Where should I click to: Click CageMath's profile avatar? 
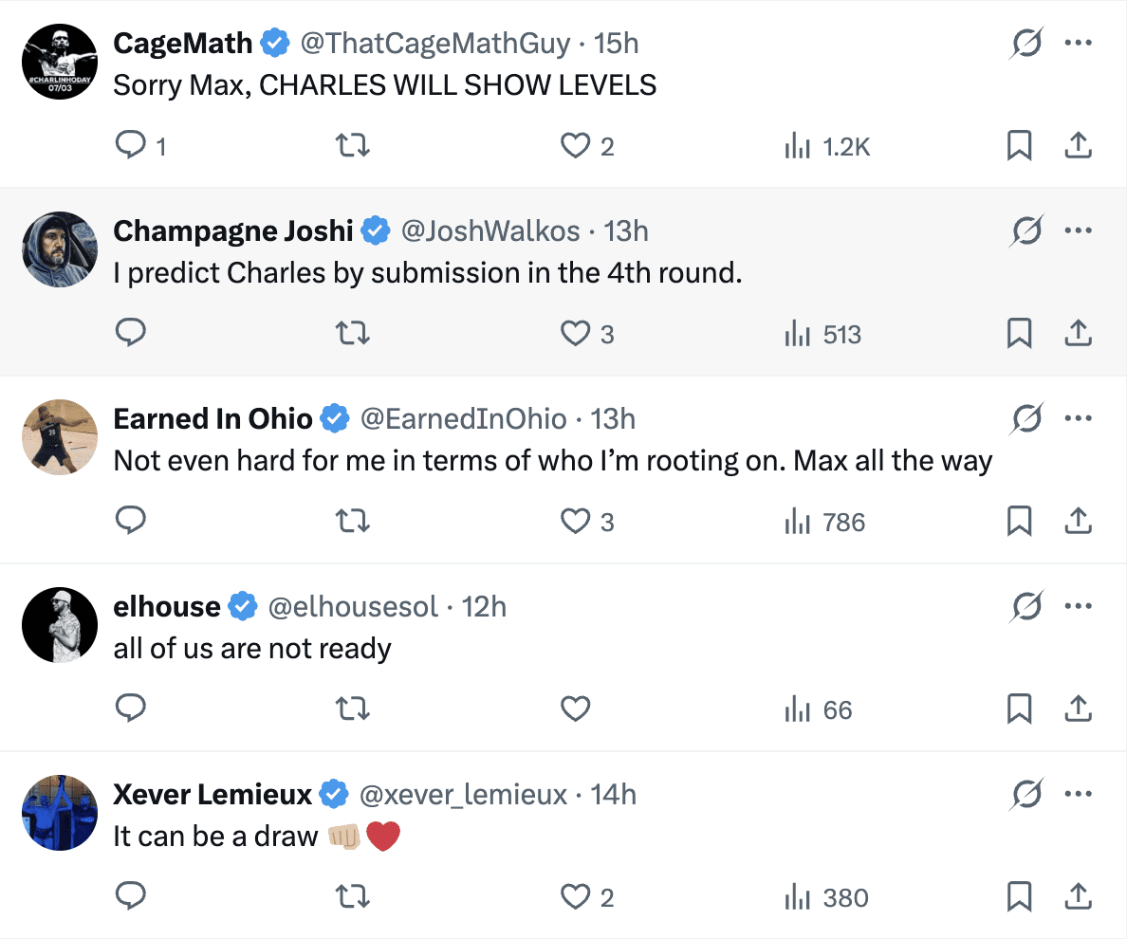pyautogui.click(x=60, y=62)
